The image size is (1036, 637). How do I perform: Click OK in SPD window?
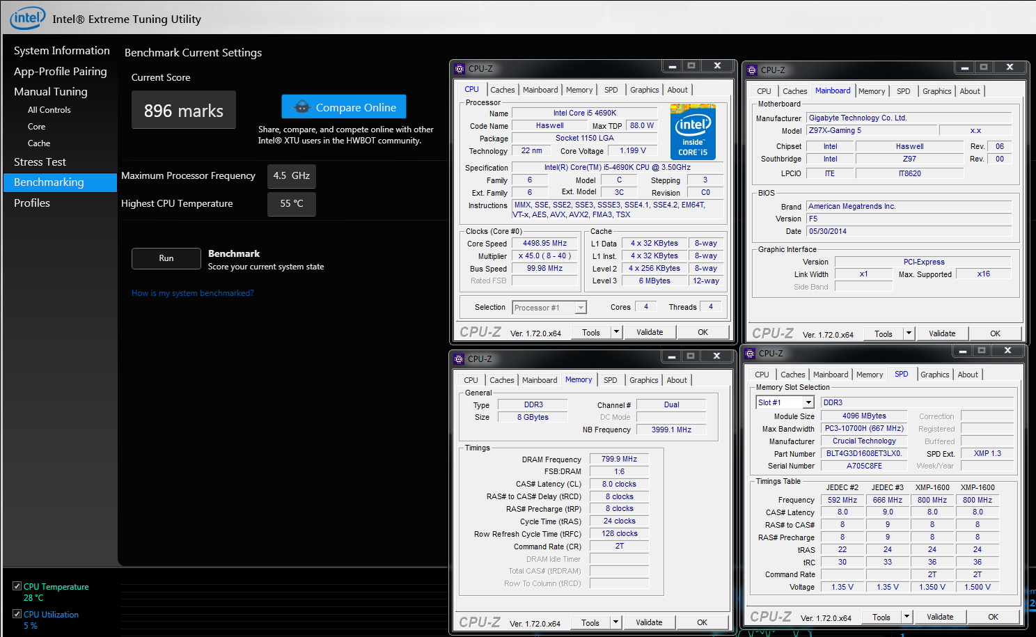click(x=994, y=617)
